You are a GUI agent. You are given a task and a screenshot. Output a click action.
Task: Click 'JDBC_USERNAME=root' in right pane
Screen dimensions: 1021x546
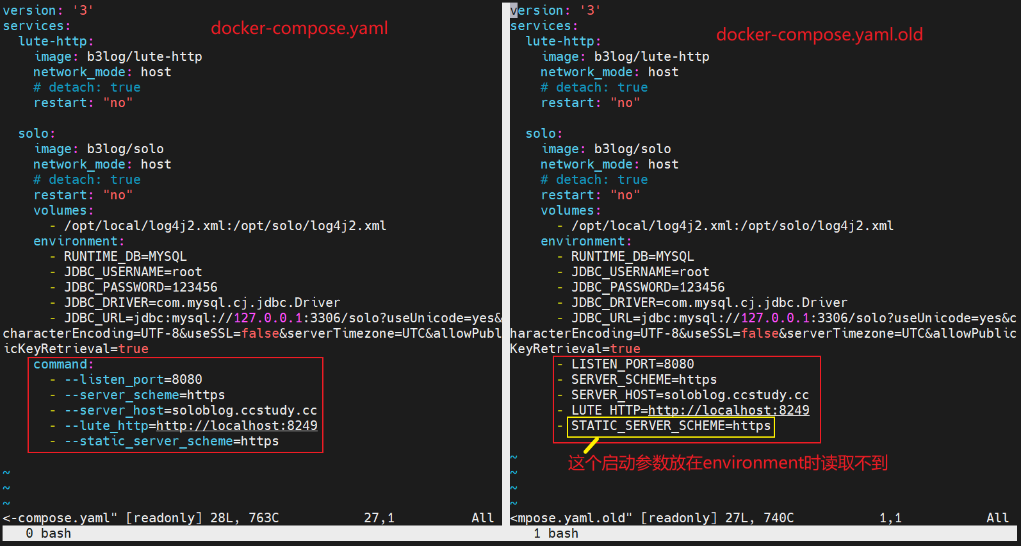pyautogui.click(x=641, y=272)
